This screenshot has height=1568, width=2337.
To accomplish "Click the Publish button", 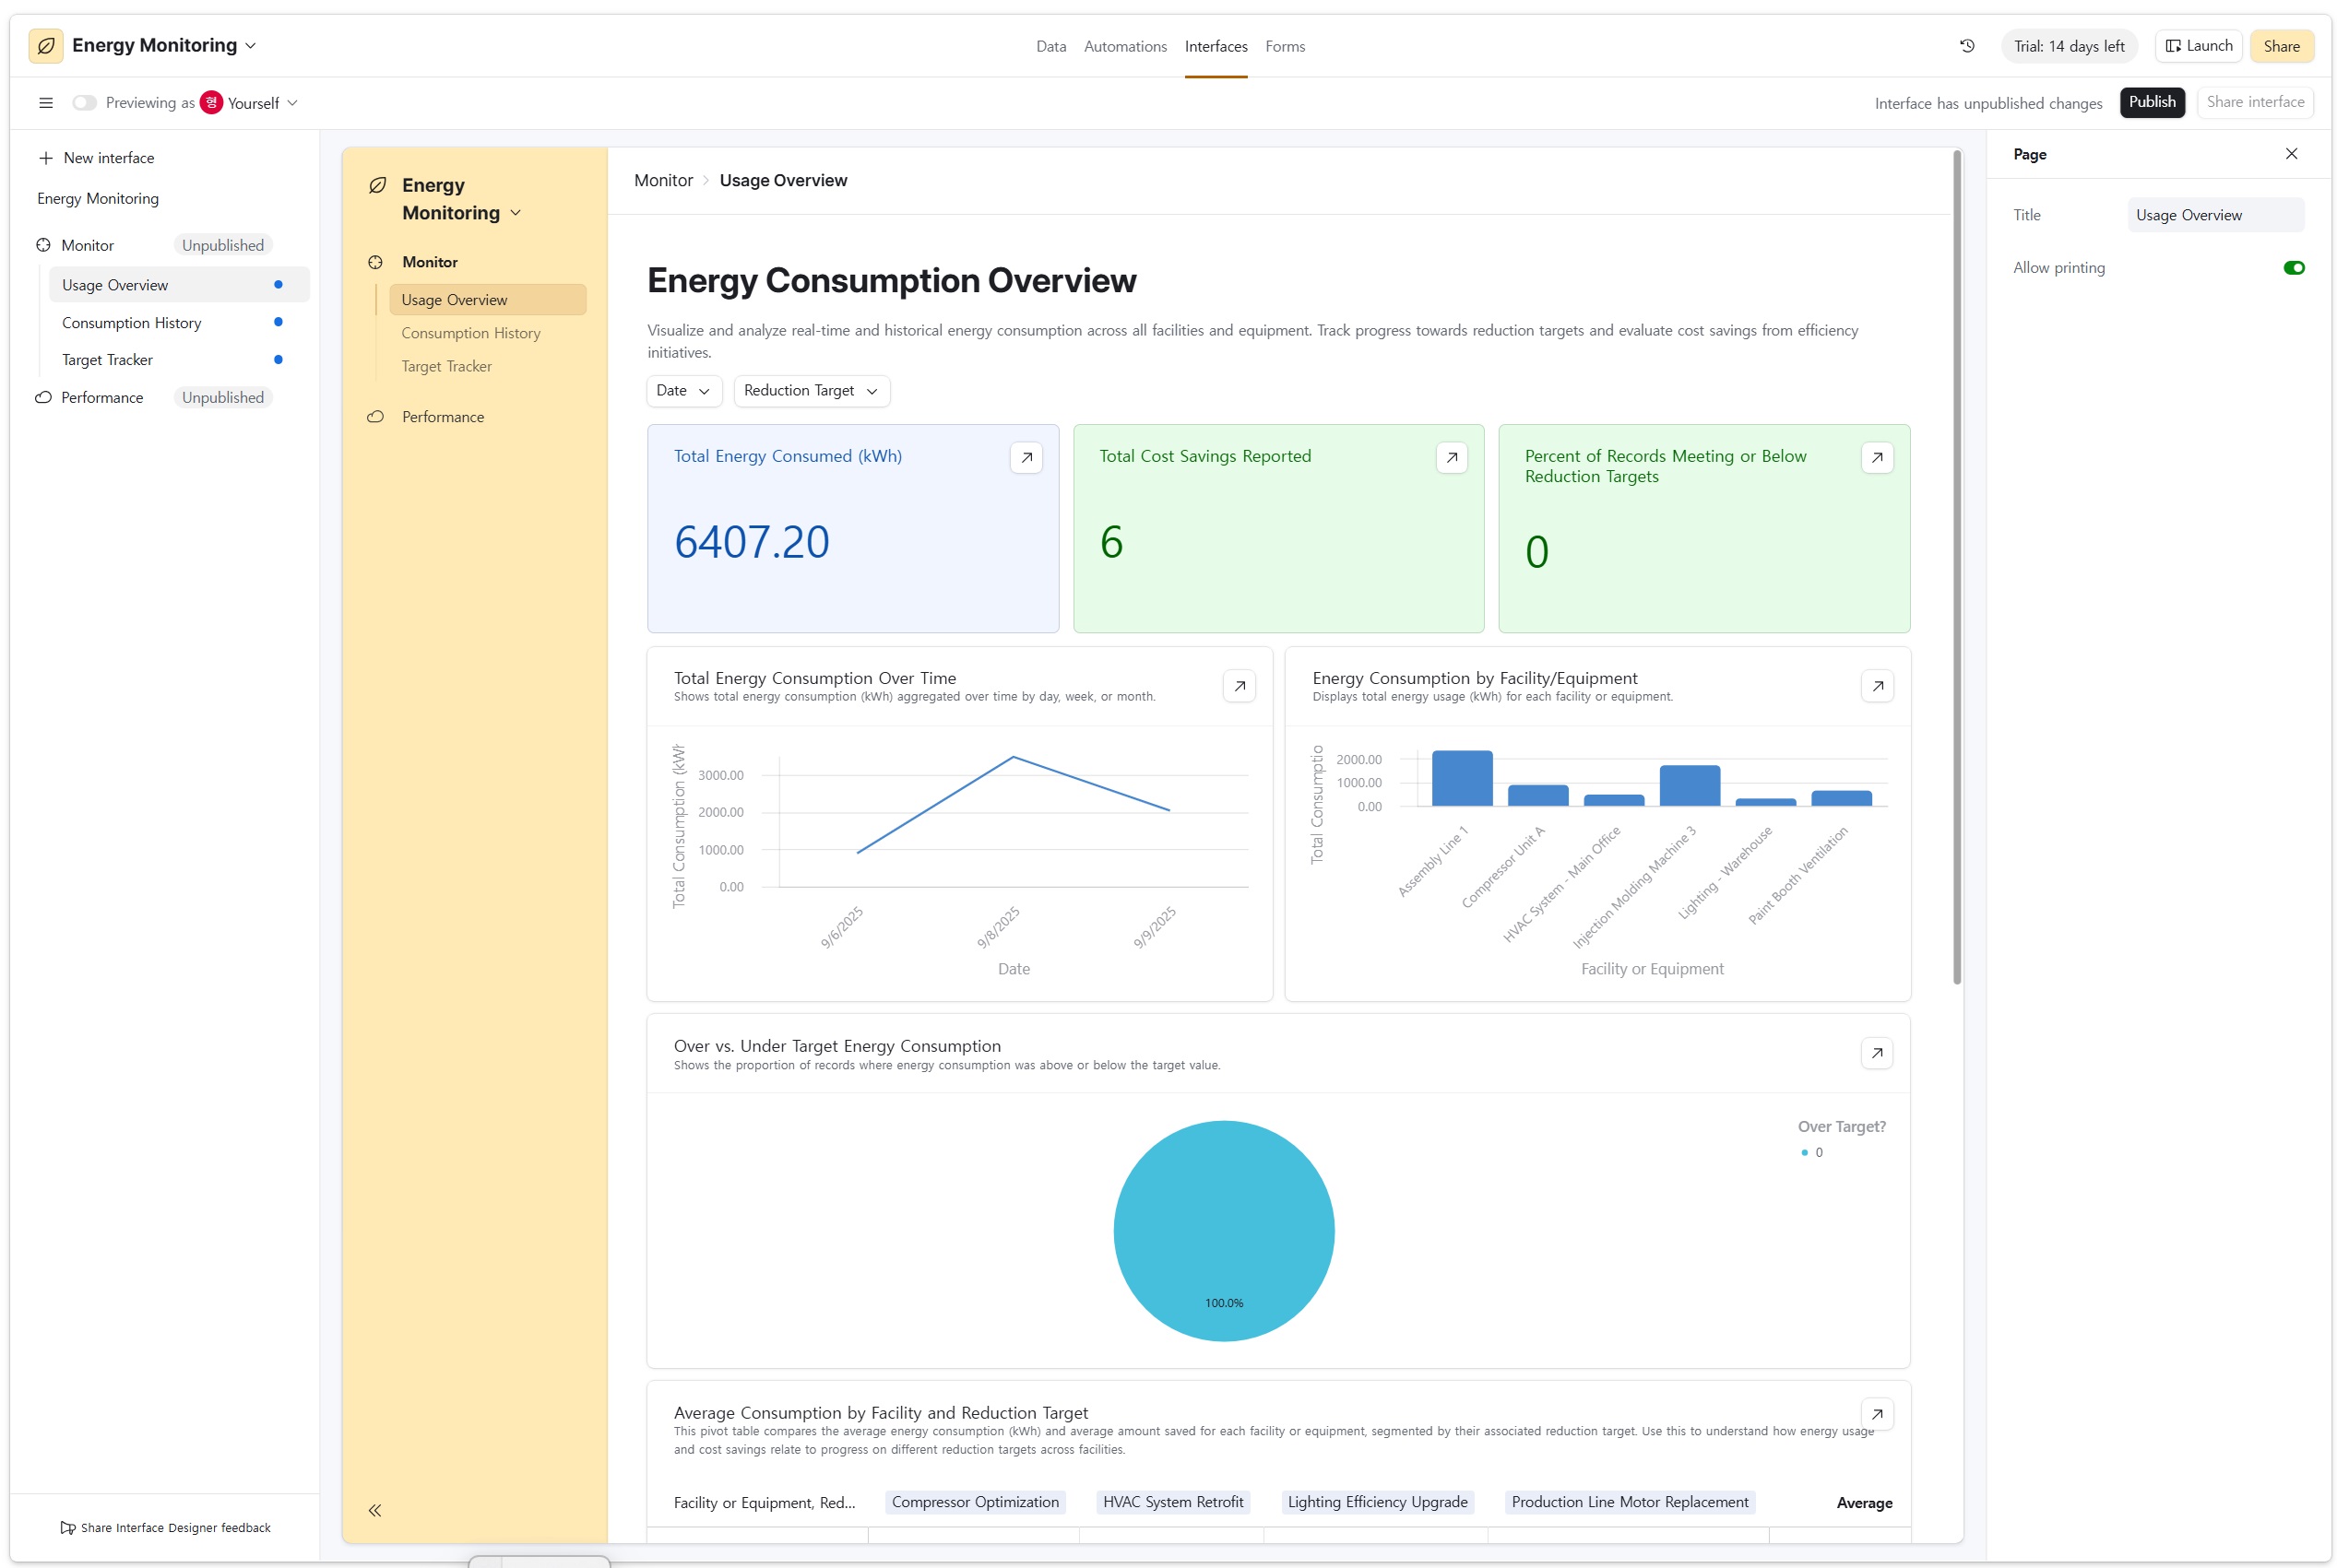I will click(x=2151, y=102).
